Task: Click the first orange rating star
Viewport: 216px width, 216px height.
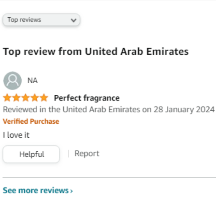Action: (x=7, y=98)
